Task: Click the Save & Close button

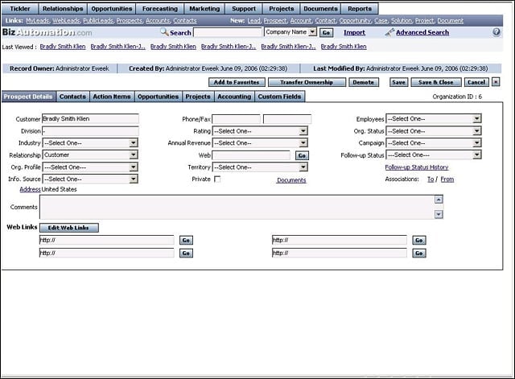Action: [x=436, y=82]
